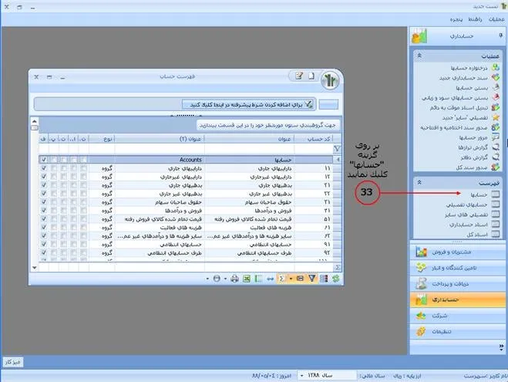Uncheck the checked box in حقوق صاحبان سهام row
This screenshot has height=382, width=508.
click(44, 201)
